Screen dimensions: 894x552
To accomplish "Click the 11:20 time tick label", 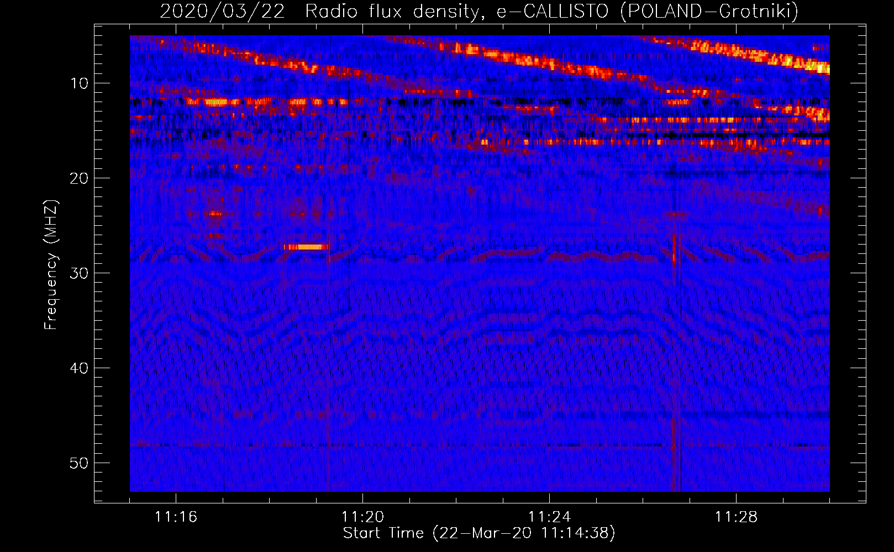I will coord(362,517).
